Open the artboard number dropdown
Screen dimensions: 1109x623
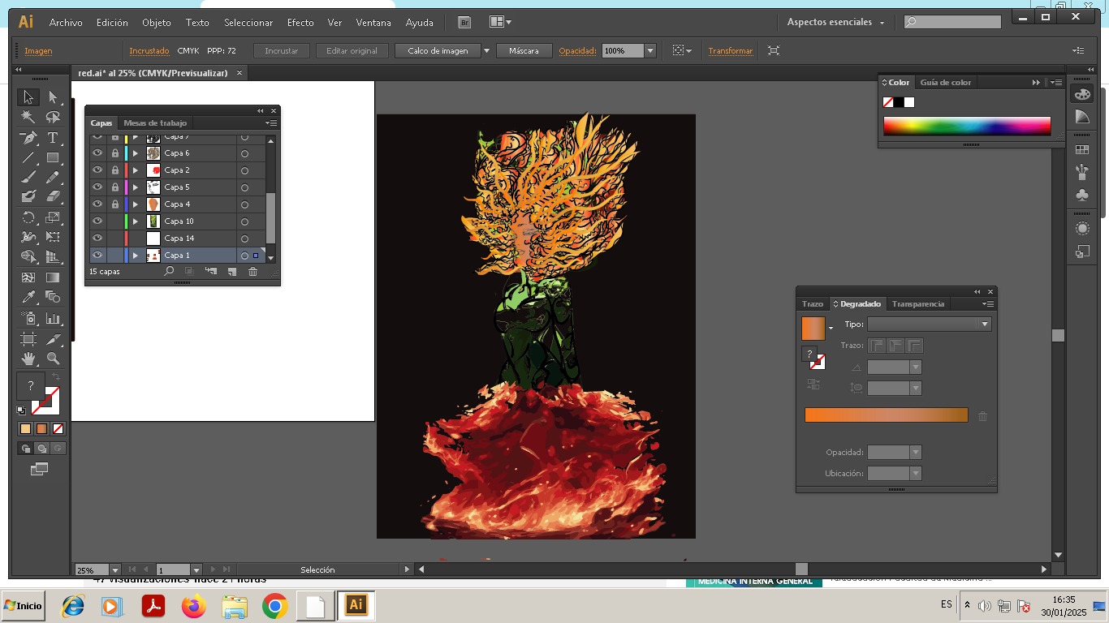[x=196, y=570]
